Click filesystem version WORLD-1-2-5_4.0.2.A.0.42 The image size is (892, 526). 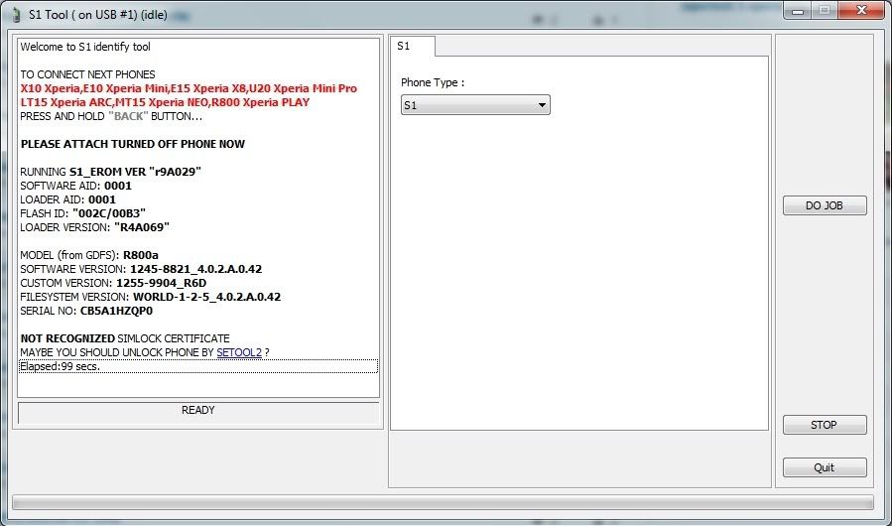click(206, 297)
